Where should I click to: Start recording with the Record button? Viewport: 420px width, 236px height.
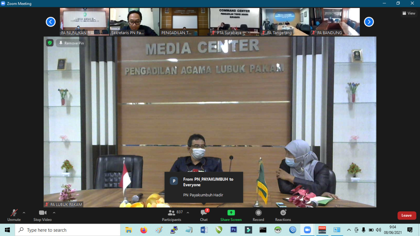(258, 215)
